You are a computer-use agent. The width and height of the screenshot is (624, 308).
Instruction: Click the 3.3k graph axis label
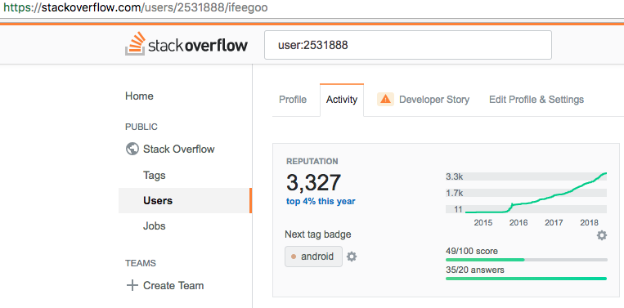coord(455,176)
